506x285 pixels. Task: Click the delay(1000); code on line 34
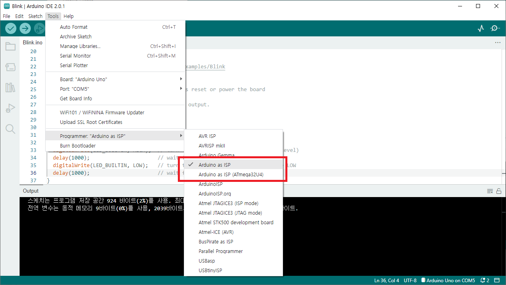[71, 158]
